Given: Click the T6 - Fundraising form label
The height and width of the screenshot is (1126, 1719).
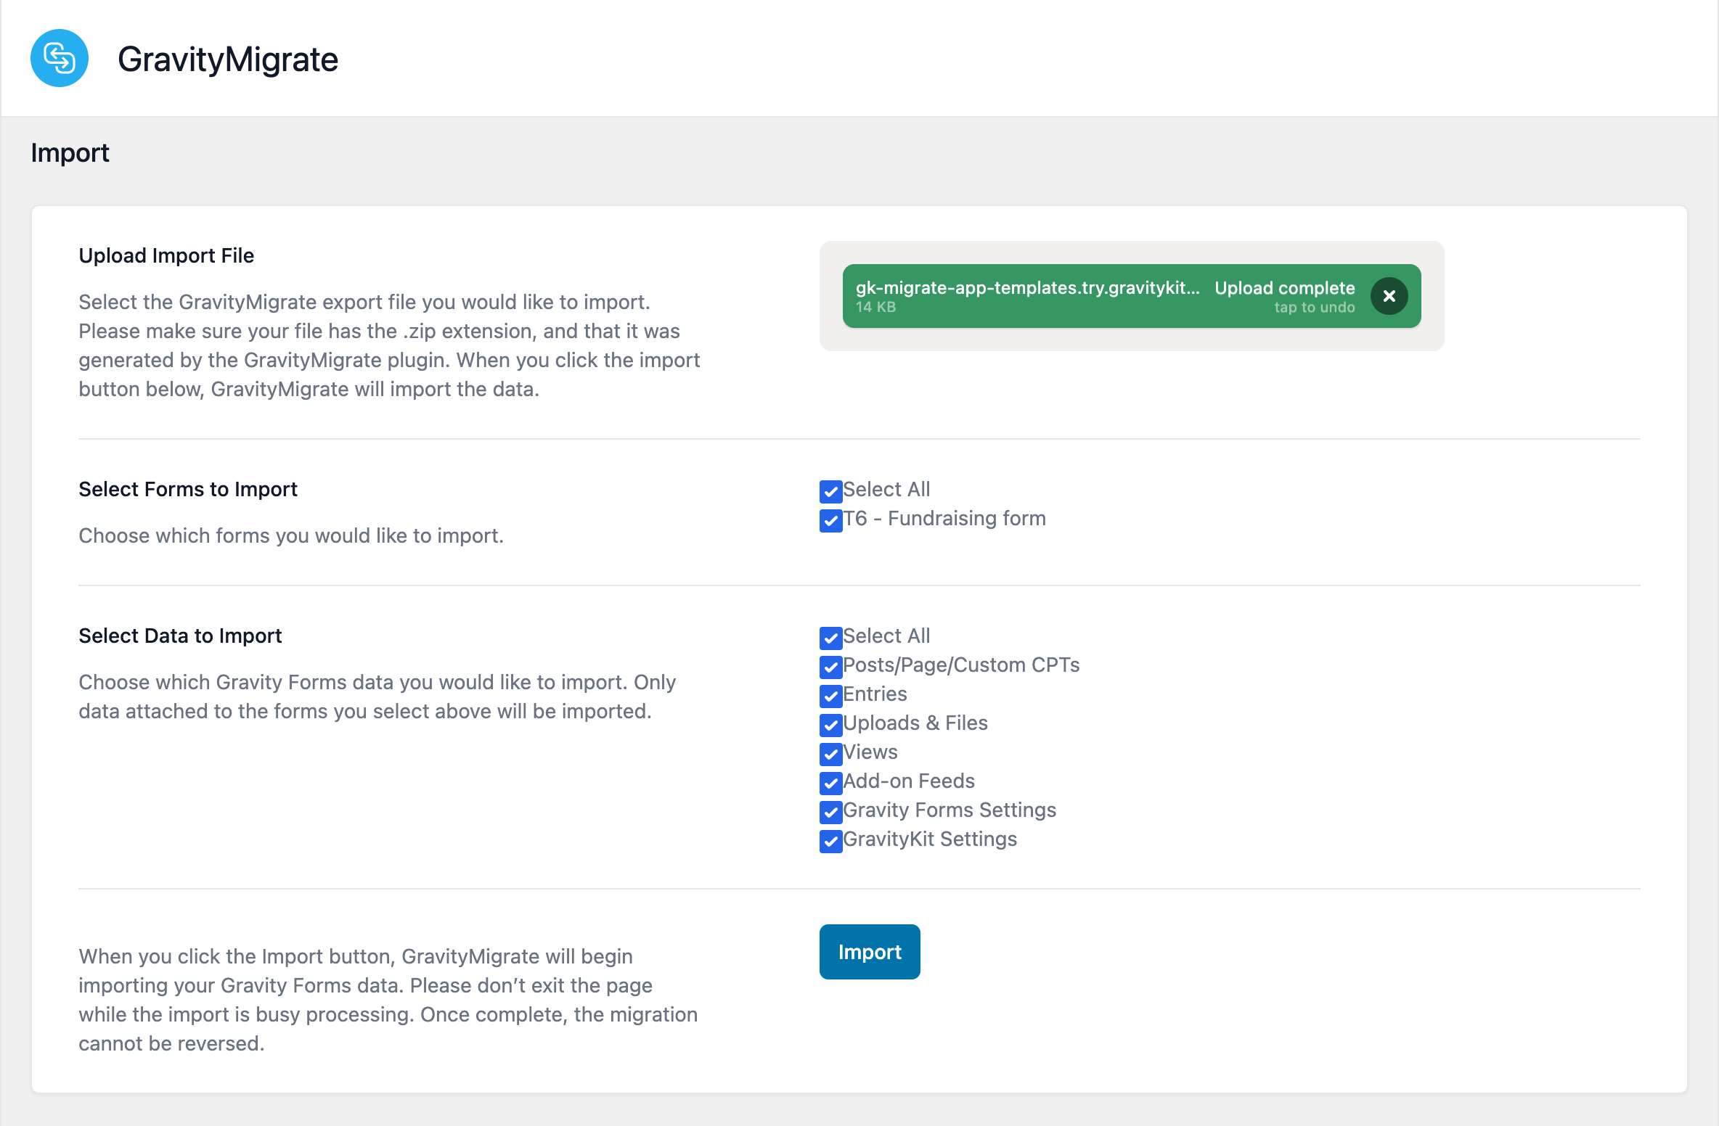Looking at the screenshot, I should (x=944, y=518).
